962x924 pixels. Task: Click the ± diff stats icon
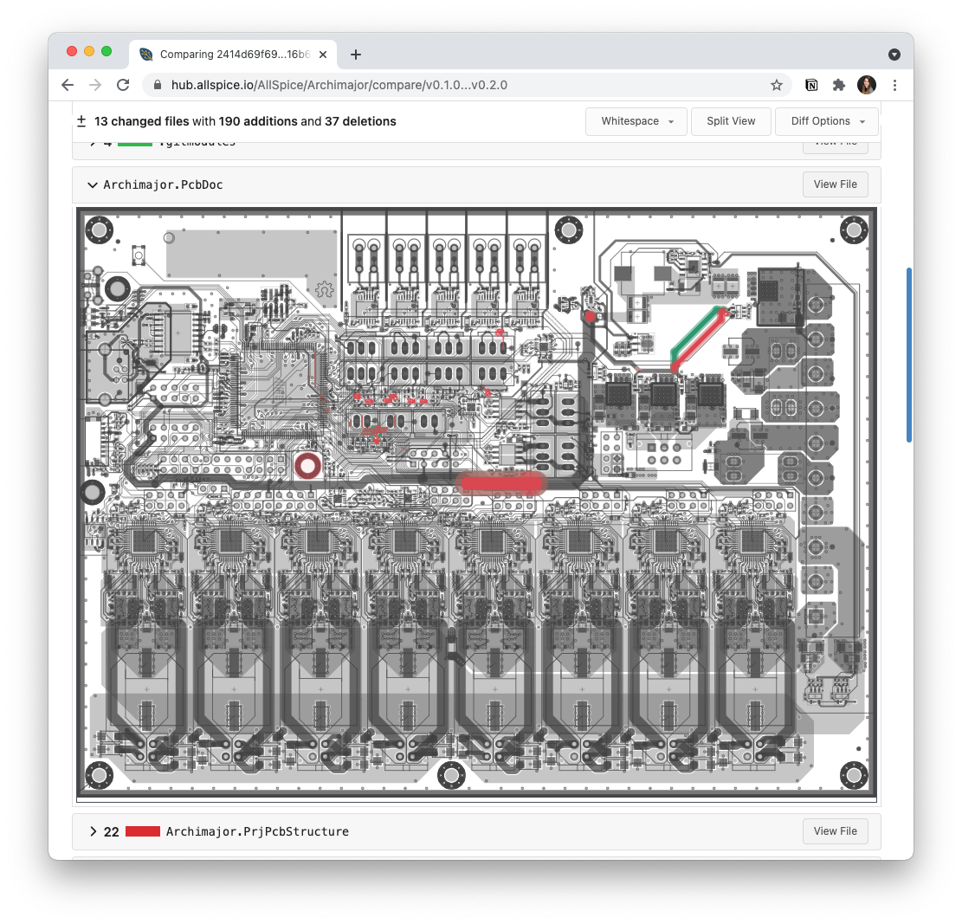[x=81, y=121]
